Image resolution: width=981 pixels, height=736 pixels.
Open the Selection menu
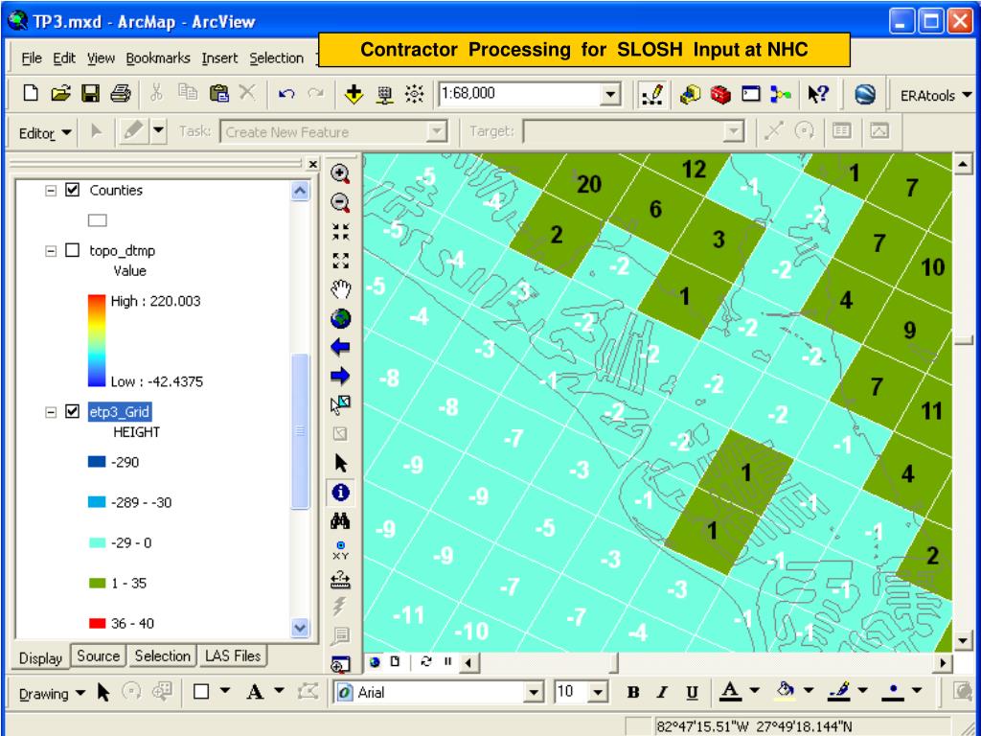277,58
